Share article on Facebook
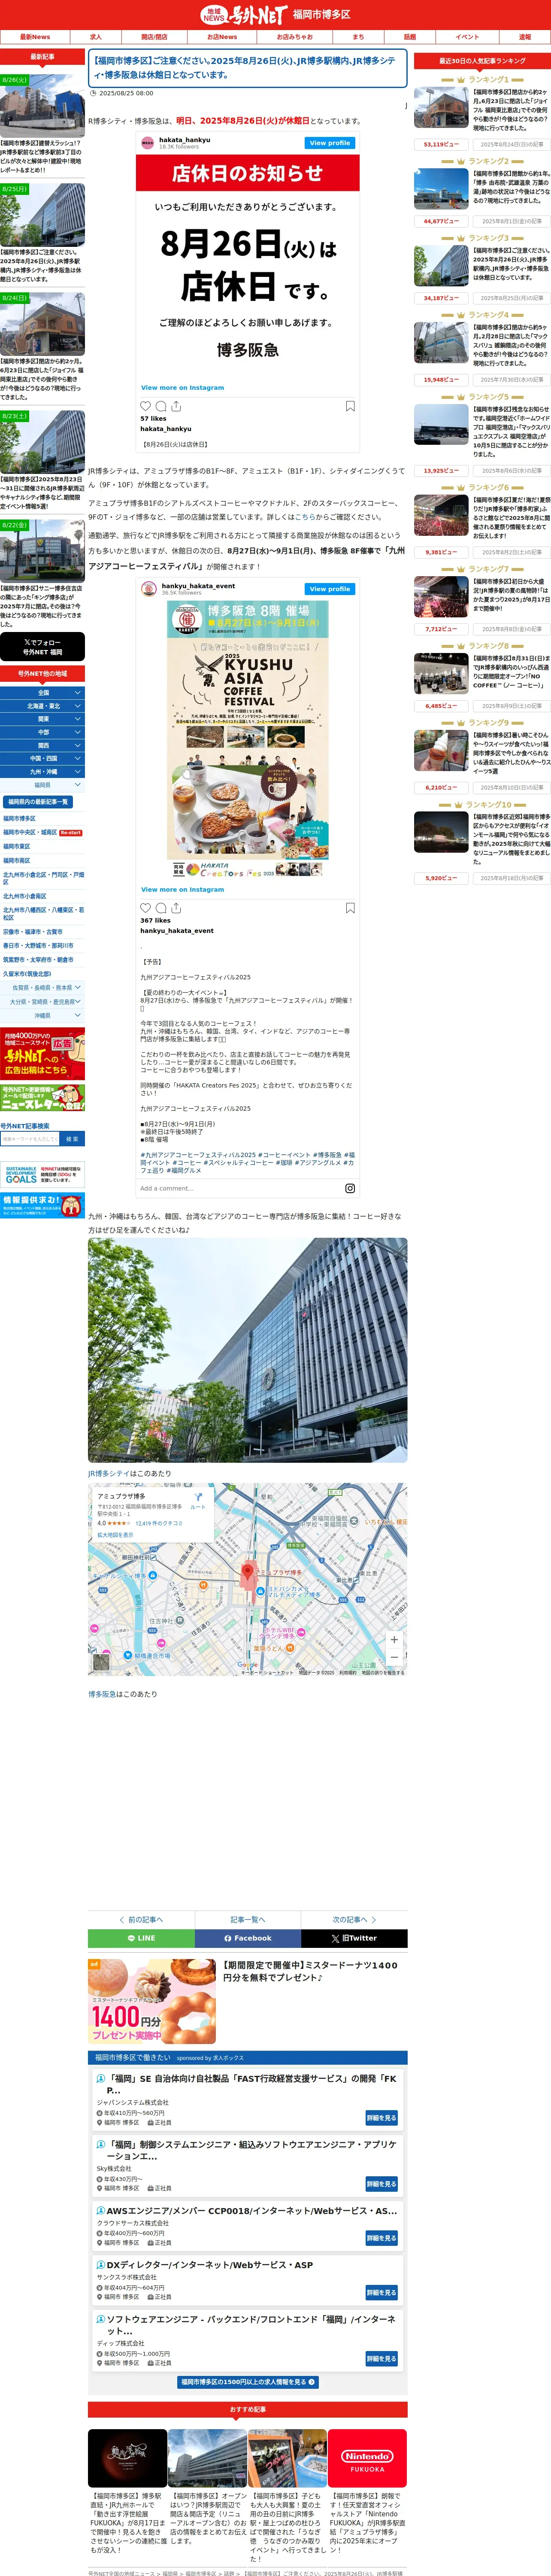Image resolution: width=551 pixels, height=2576 pixels. coord(247,1938)
